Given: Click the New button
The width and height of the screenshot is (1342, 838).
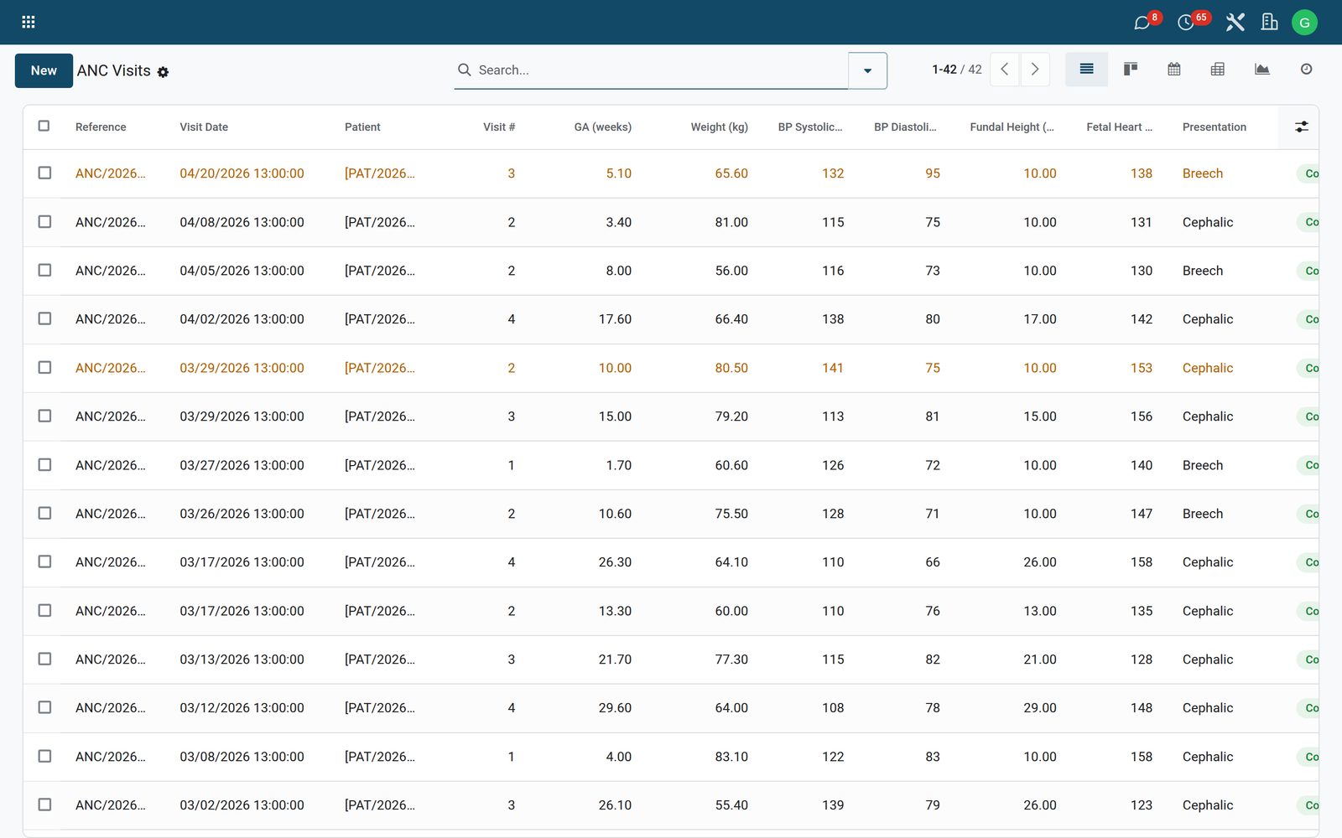Looking at the screenshot, I should tap(44, 70).
